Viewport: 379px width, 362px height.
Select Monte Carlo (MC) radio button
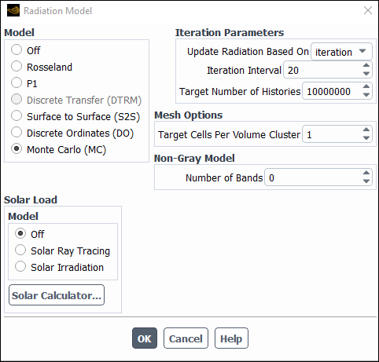pos(17,148)
